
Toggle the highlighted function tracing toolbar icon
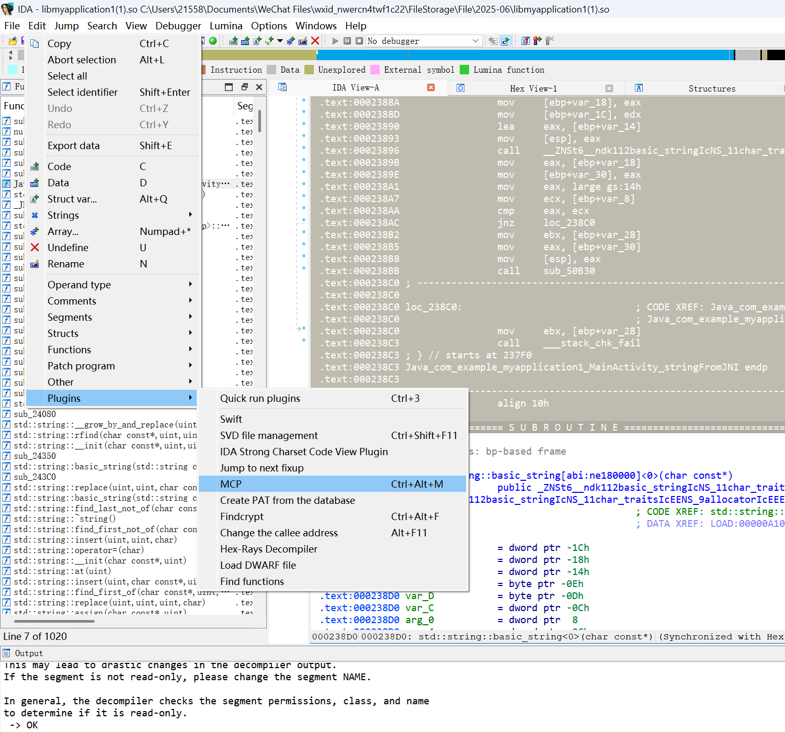pyautogui.click(x=505, y=41)
